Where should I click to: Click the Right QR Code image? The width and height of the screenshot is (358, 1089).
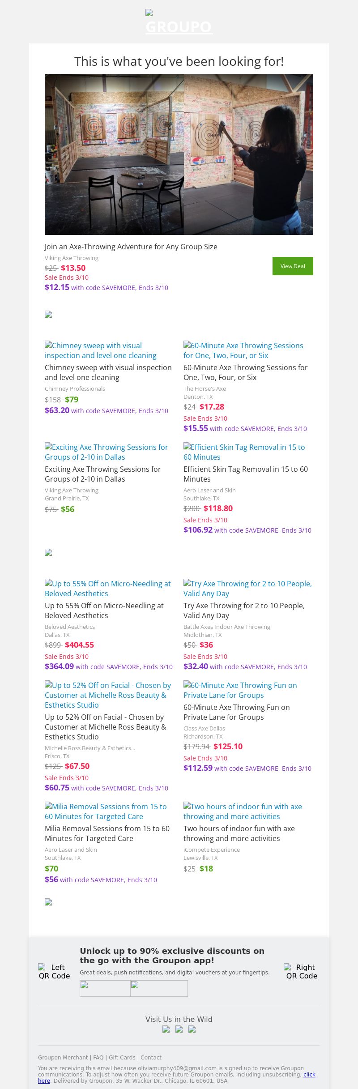pos(302,972)
